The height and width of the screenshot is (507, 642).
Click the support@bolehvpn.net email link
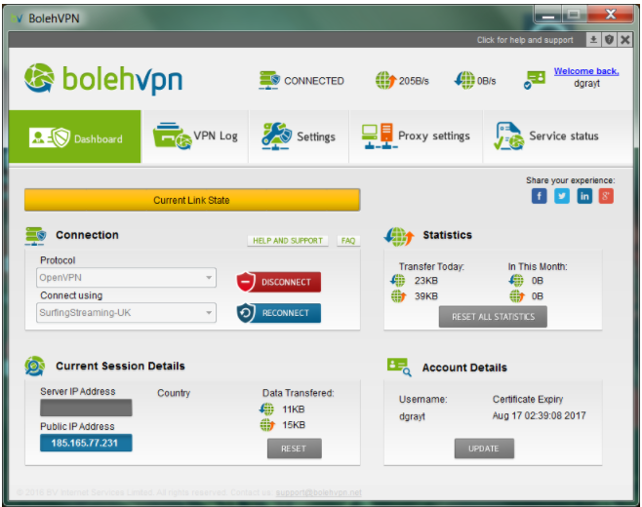[318, 492]
